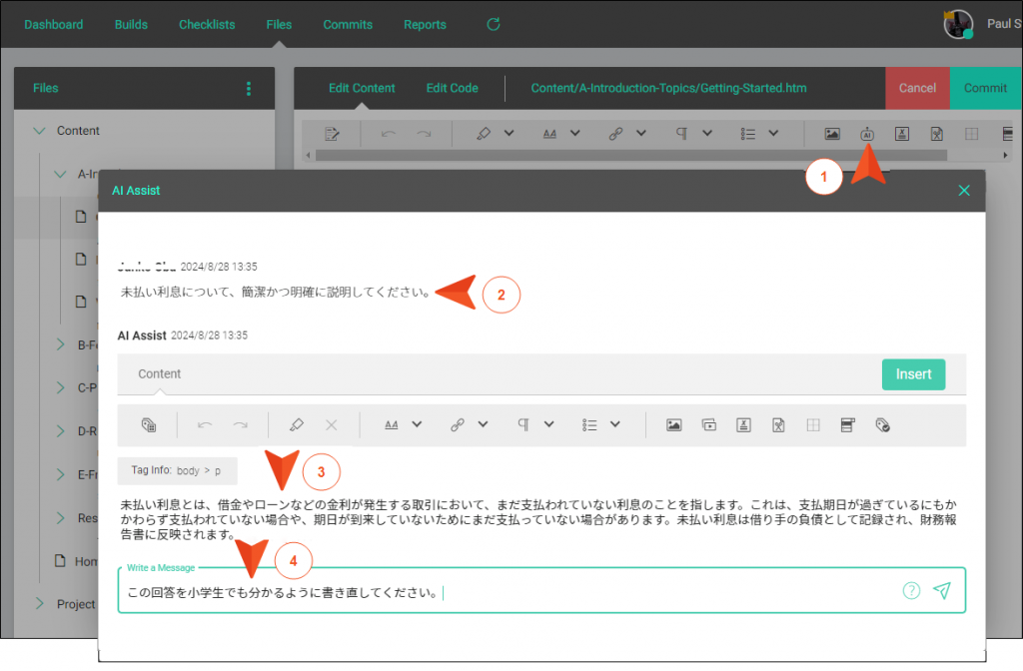Click the highlighter icon in main editor toolbar
This screenshot has width=1023, height=671.
[x=484, y=133]
